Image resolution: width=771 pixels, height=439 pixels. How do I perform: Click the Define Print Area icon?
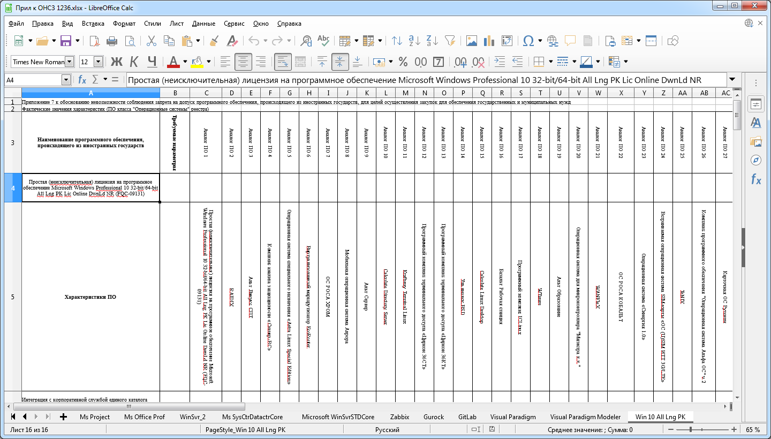(x=609, y=41)
